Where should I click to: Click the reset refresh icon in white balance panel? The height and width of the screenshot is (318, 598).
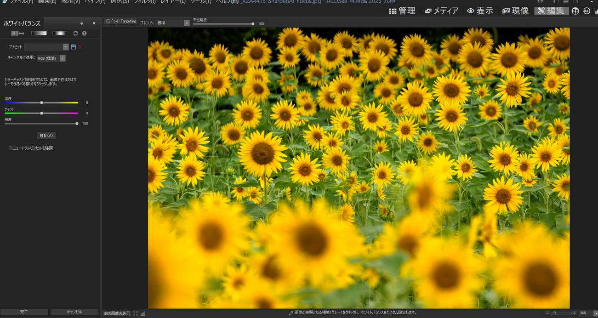click(x=76, y=34)
